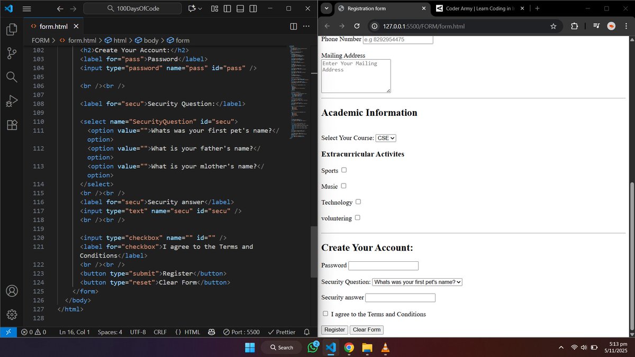Click html in the breadcrumb
Image resolution: width=635 pixels, height=357 pixels.
coord(120,40)
